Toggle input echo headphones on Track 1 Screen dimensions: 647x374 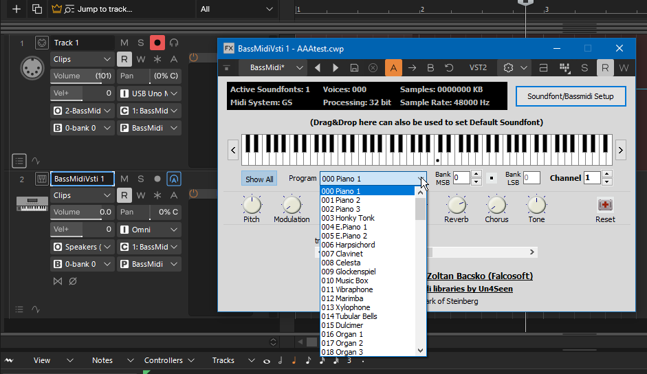[174, 43]
